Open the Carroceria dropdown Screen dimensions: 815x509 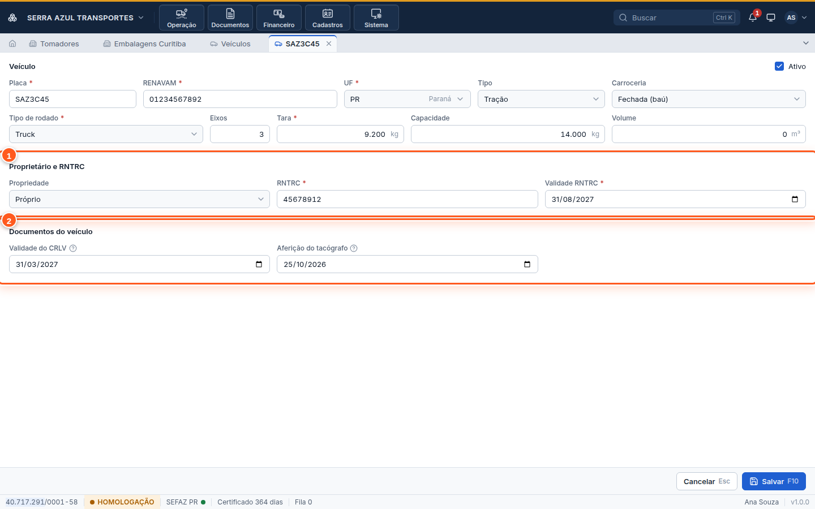point(709,99)
